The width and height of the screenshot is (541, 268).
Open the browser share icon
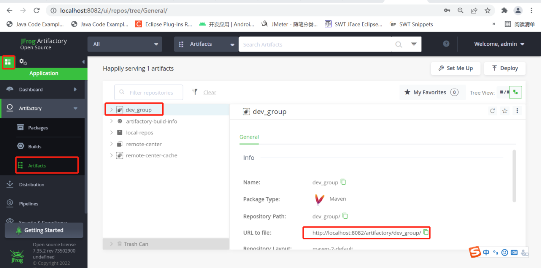coord(474,10)
